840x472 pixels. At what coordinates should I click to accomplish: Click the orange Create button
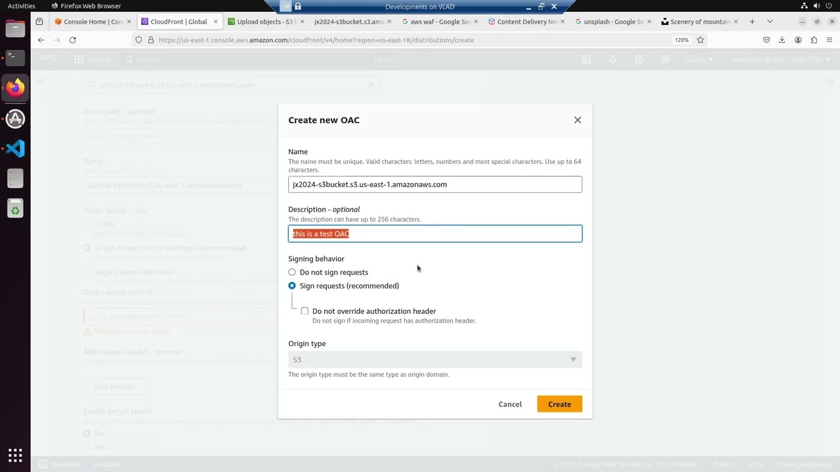click(559, 404)
